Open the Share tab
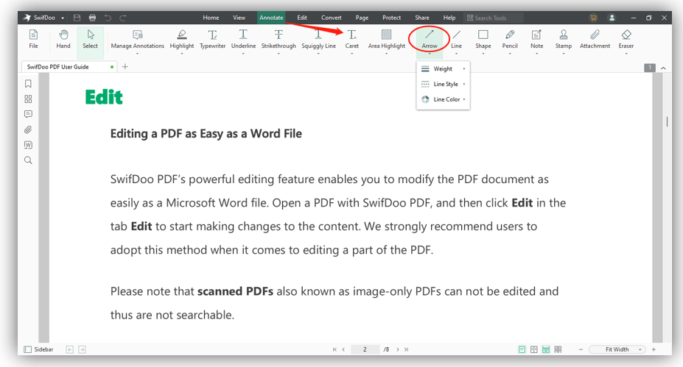683x367 pixels. tap(421, 18)
